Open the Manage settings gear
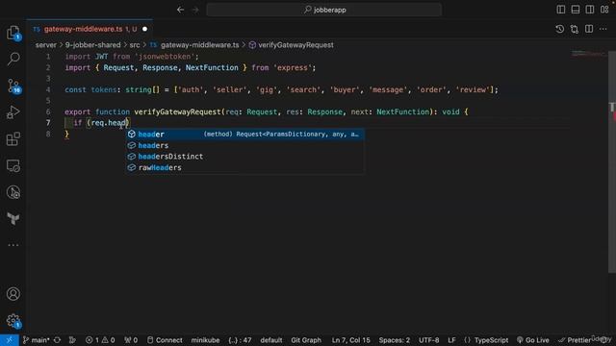 [x=13, y=320]
